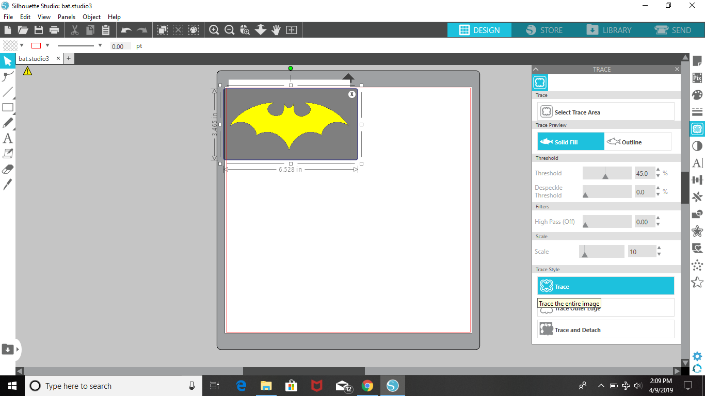Open the Panels menu
The width and height of the screenshot is (705, 396).
pos(67,17)
